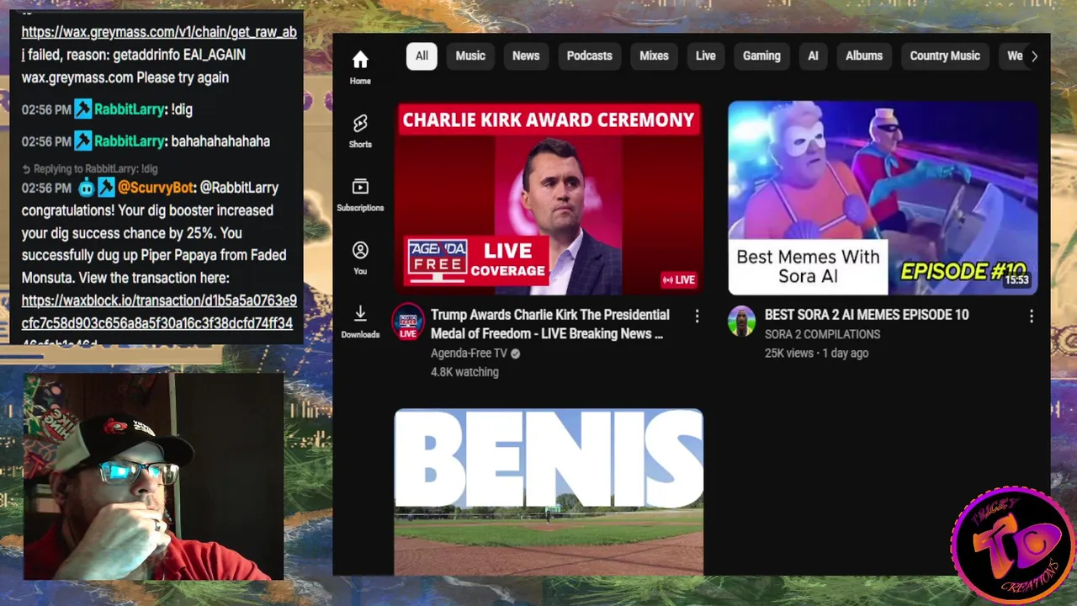Open the Best Memes With Sora AI thumbnail
This screenshot has width=1077, height=606.
click(x=883, y=198)
